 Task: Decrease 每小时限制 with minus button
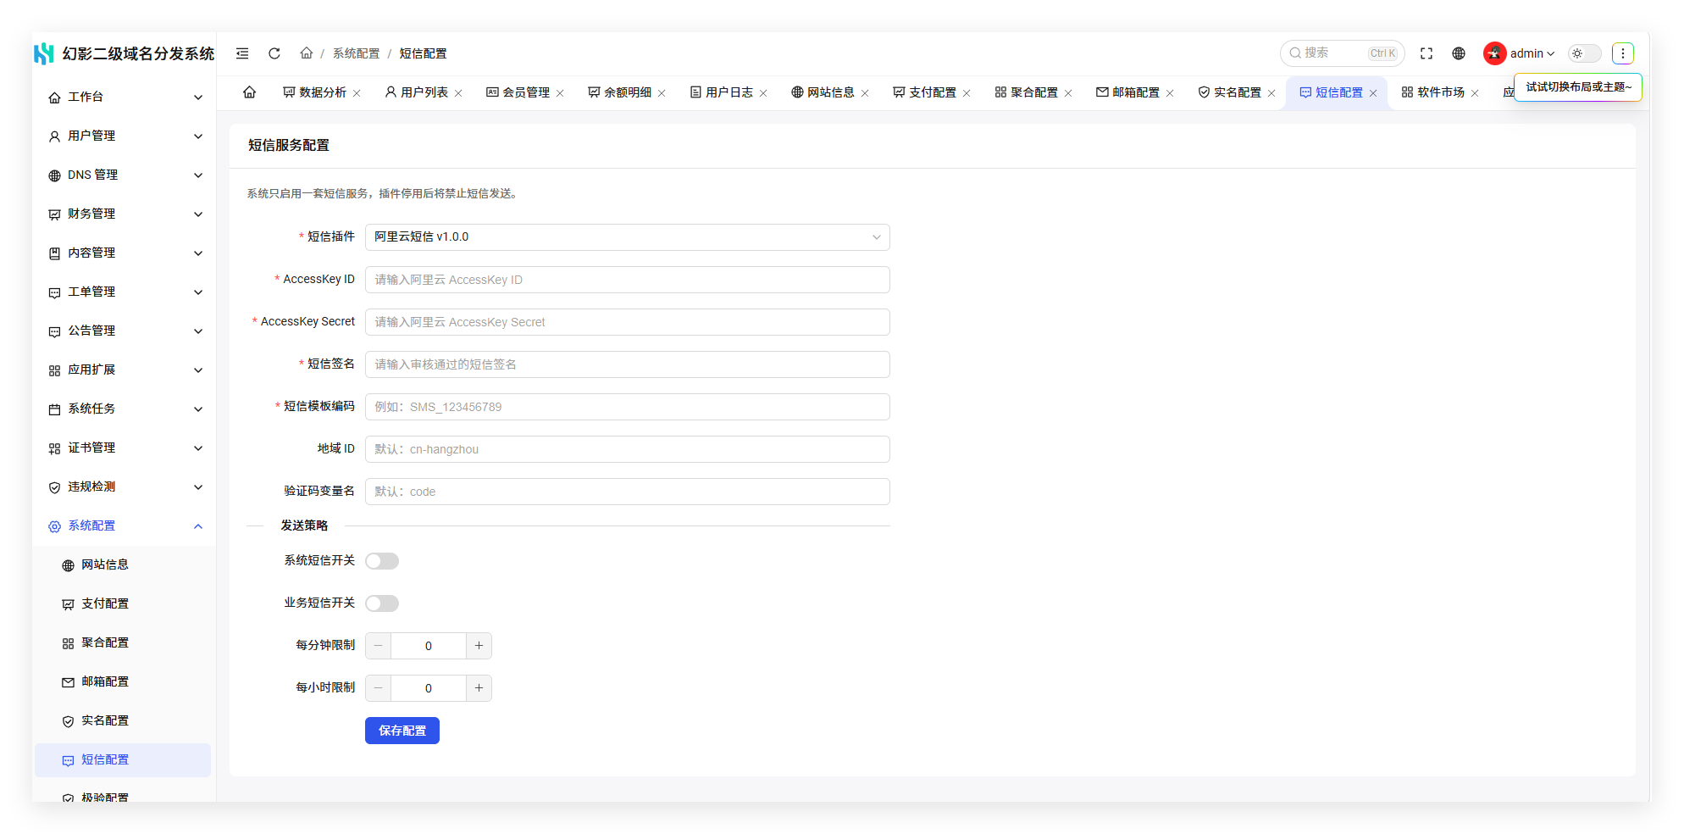tap(379, 688)
